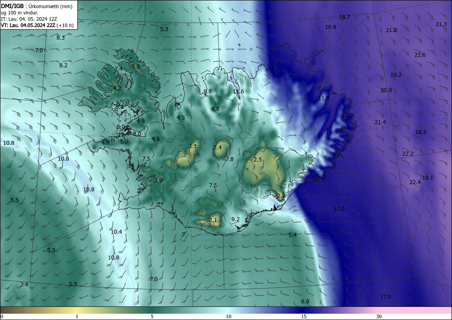
Task: Click the 2.5 value on Vatnajökull
Action: pos(258,160)
